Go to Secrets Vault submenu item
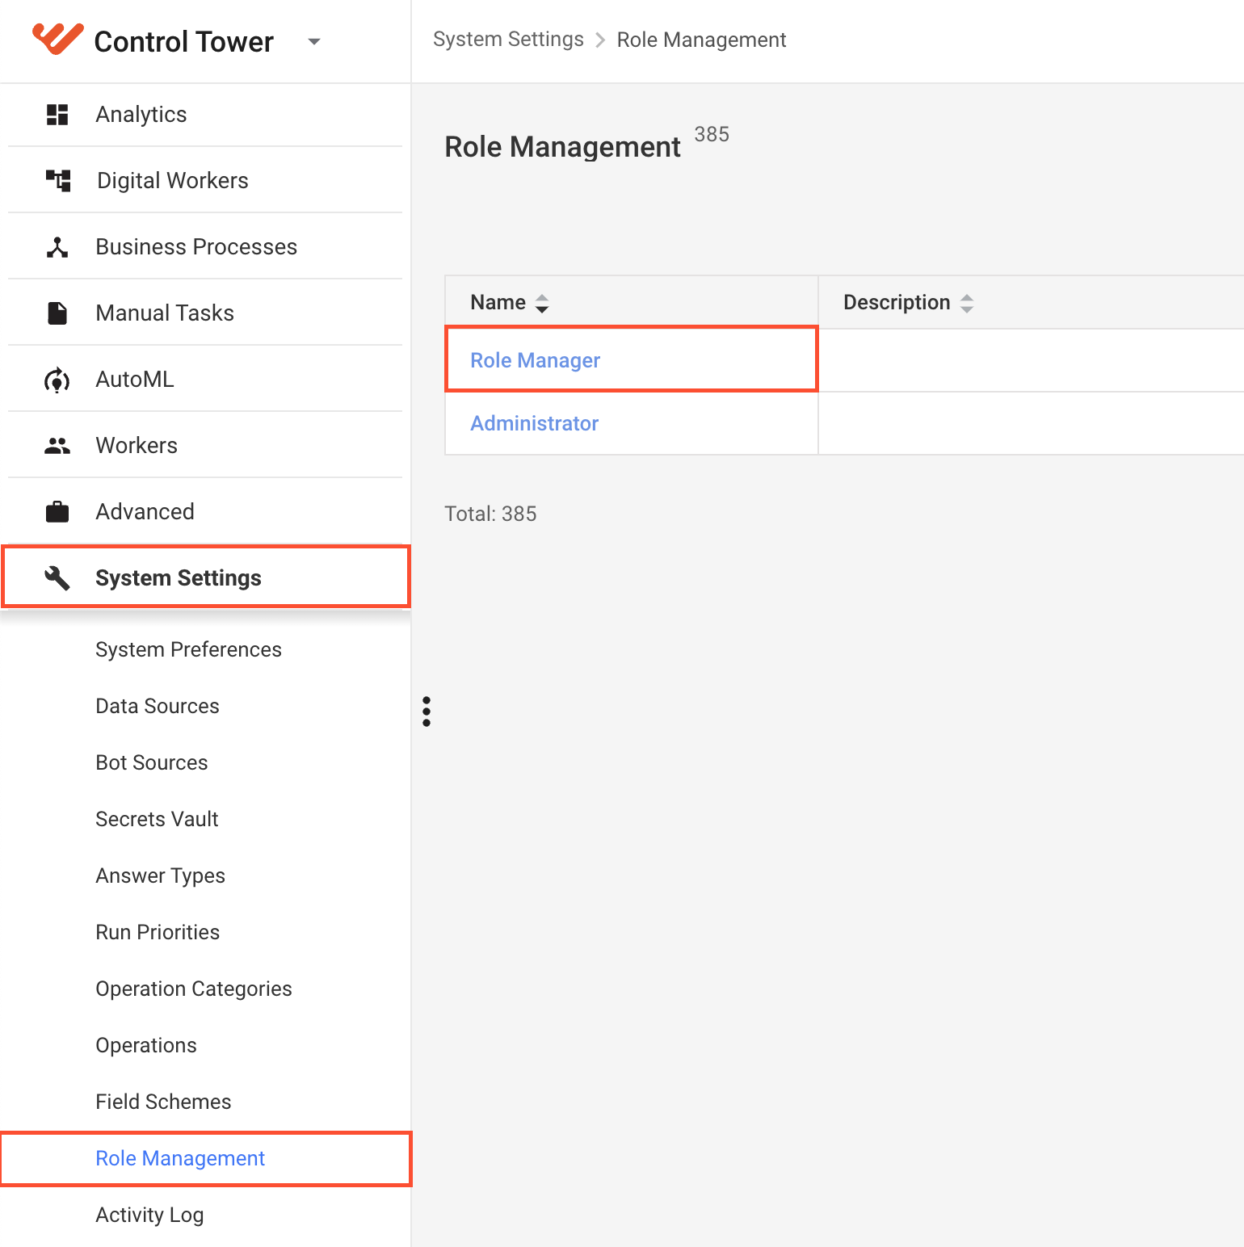 click(x=157, y=819)
